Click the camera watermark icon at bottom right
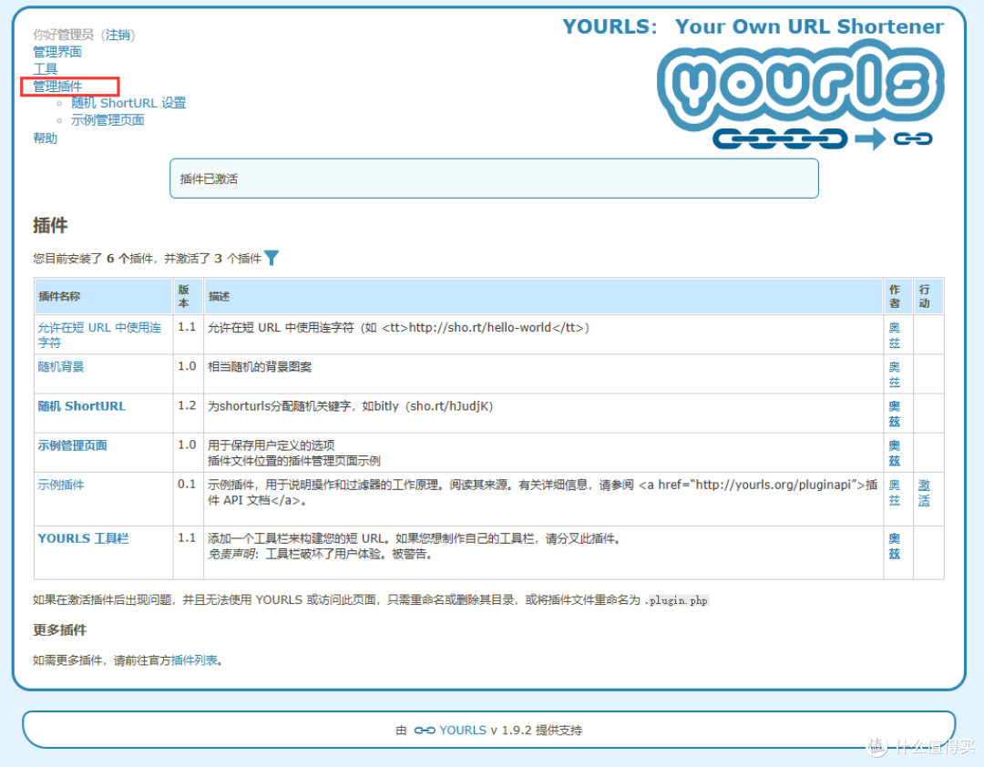This screenshot has width=984, height=767. [876, 747]
